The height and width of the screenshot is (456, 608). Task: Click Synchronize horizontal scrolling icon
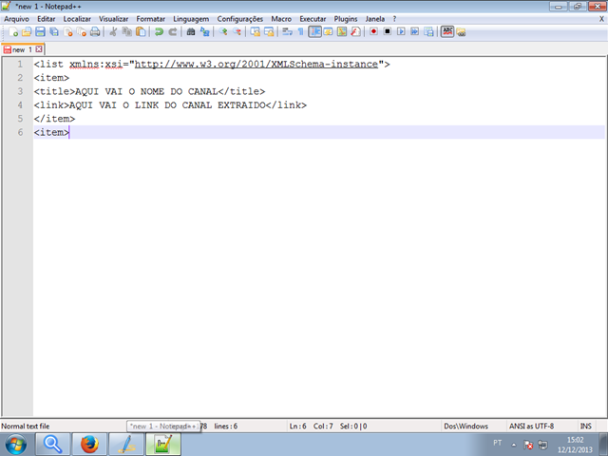(x=269, y=31)
